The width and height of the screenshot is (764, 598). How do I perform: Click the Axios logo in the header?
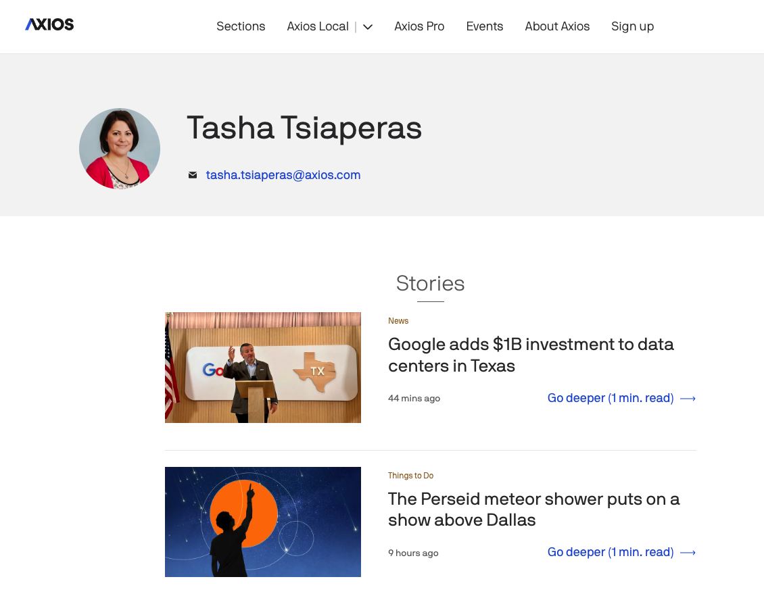pos(49,25)
